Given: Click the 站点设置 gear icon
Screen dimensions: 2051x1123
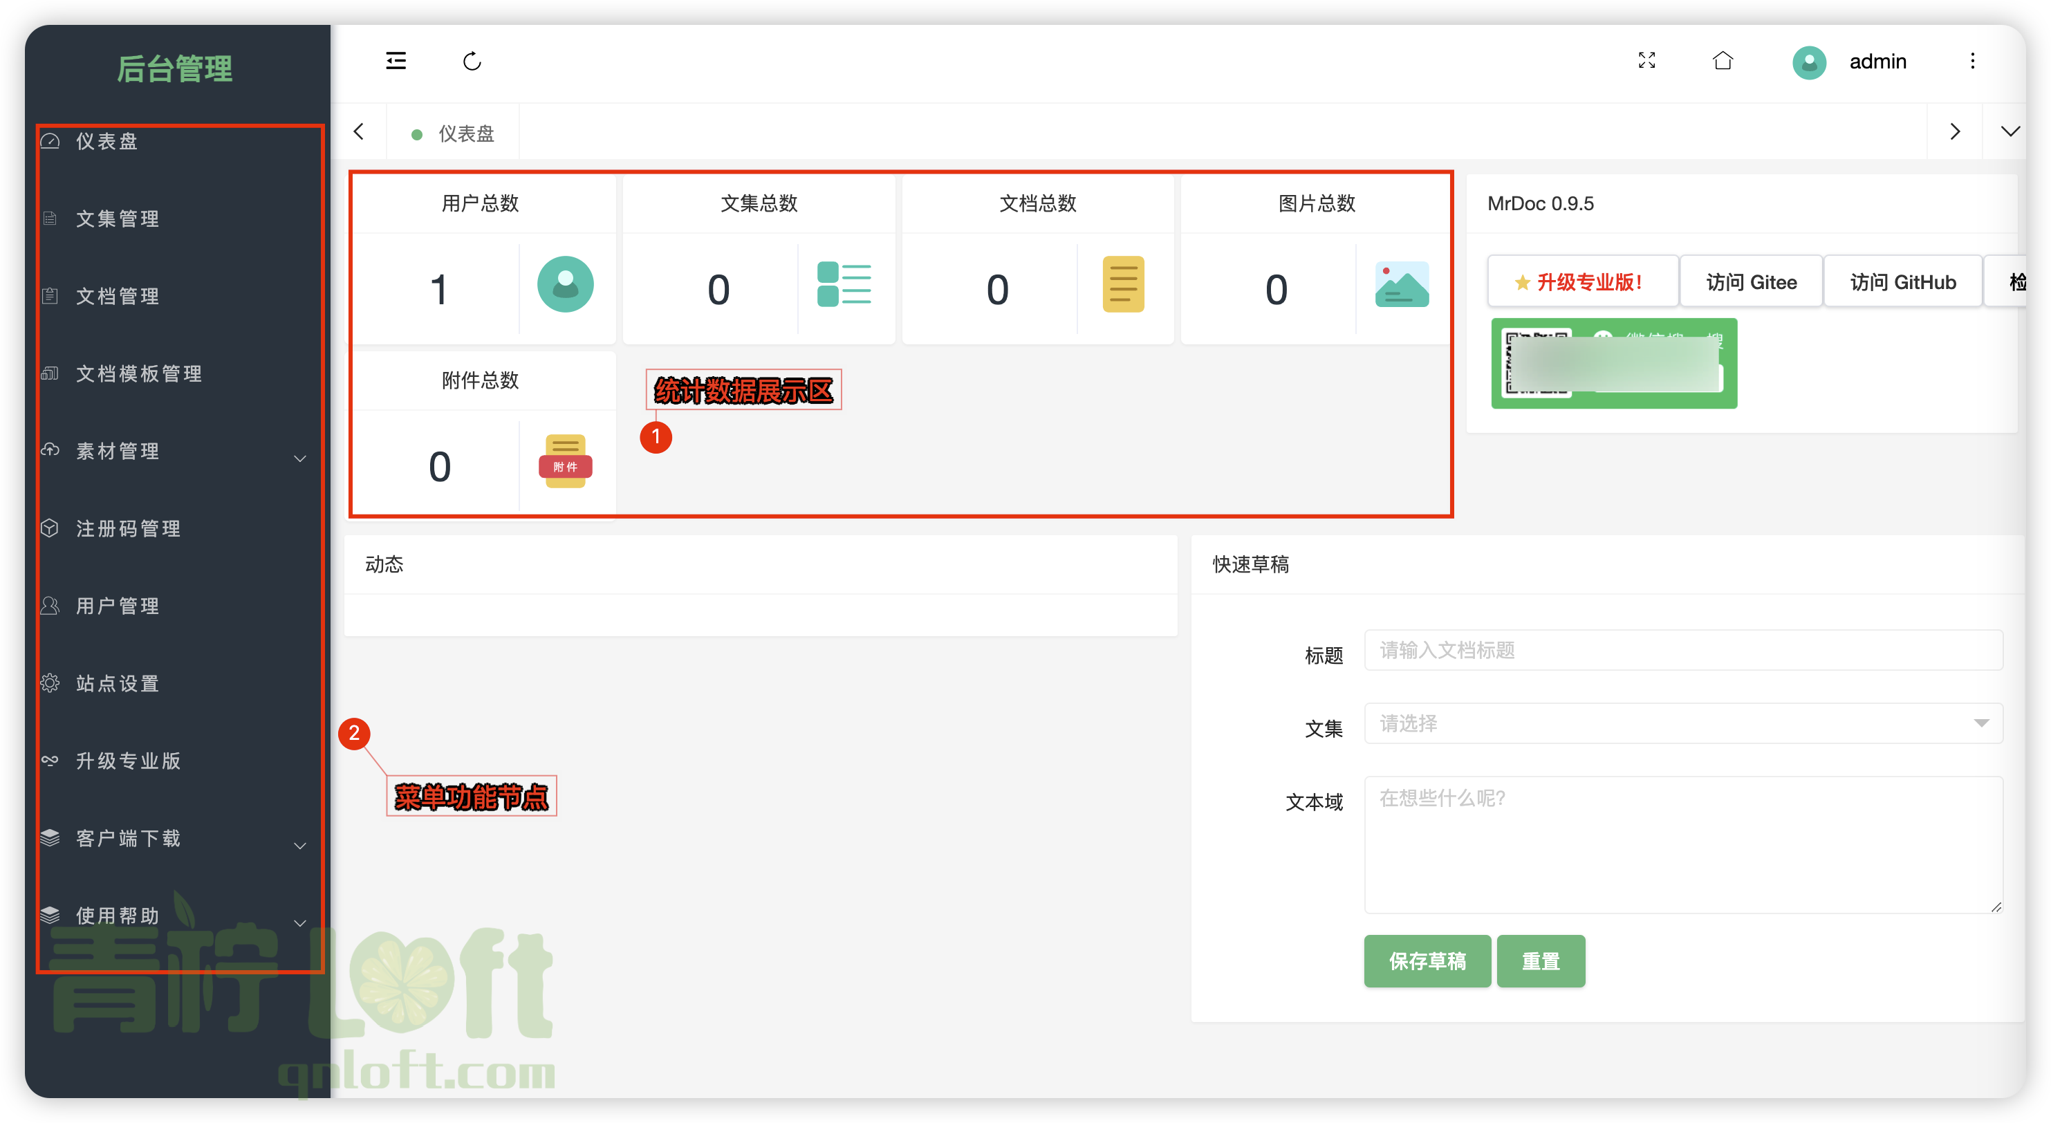Looking at the screenshot, I should point(50,683).
